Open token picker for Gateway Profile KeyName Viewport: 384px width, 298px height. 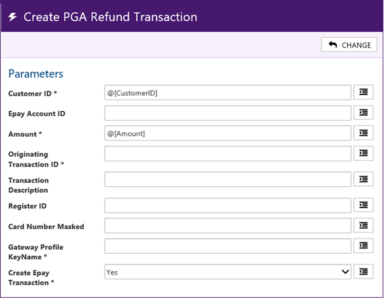coord(363,246)
